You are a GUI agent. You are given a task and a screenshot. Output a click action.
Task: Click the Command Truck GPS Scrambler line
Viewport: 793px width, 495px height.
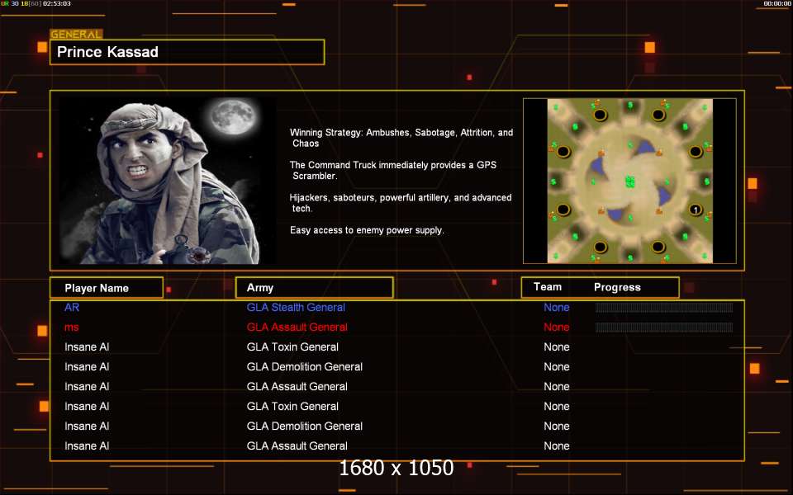pyautogui.click(x=393, y=170)
